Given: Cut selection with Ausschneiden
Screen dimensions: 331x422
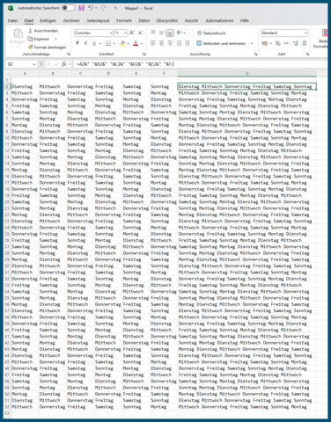Looking at the screenshot, I should pos(43,31).
